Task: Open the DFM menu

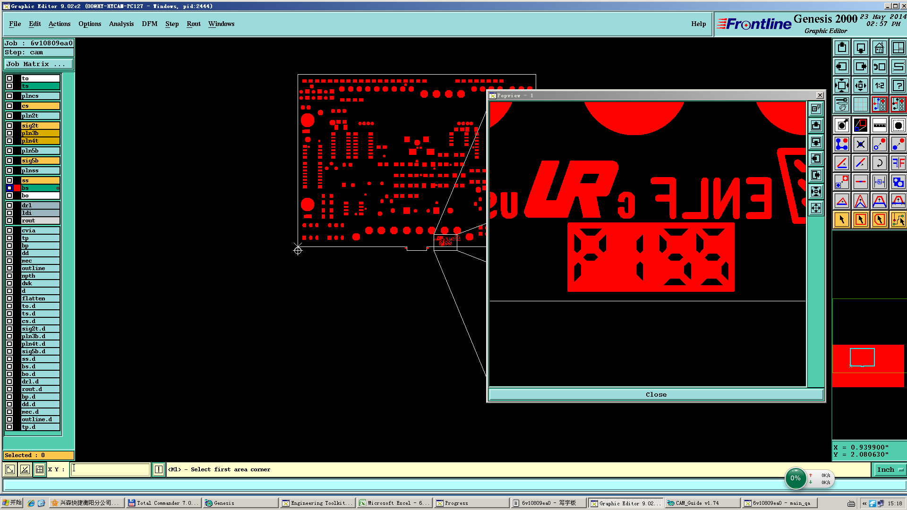Action: 149,24
